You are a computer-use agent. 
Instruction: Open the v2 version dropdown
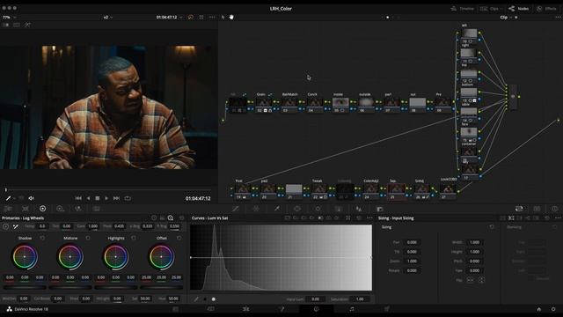click(x=108, y=17)
